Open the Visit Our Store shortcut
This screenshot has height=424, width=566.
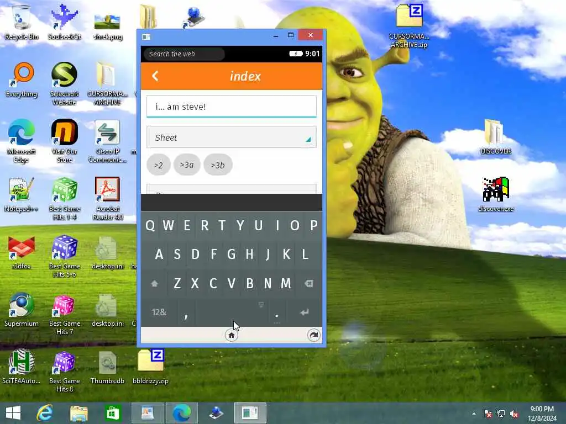point(64,141)
